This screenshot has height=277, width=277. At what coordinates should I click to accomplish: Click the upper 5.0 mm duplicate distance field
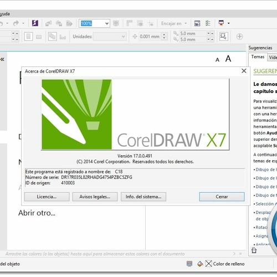coord(193,34)
